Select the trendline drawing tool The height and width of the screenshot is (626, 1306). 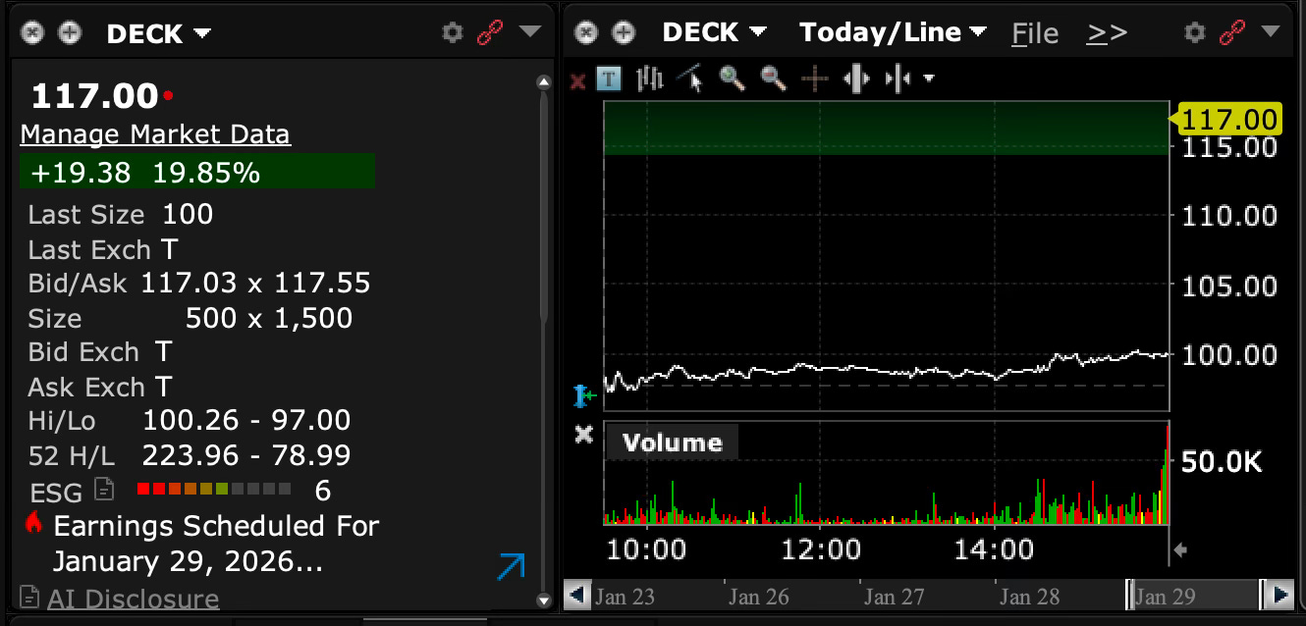pyautogui.click(x=691, y=78)
